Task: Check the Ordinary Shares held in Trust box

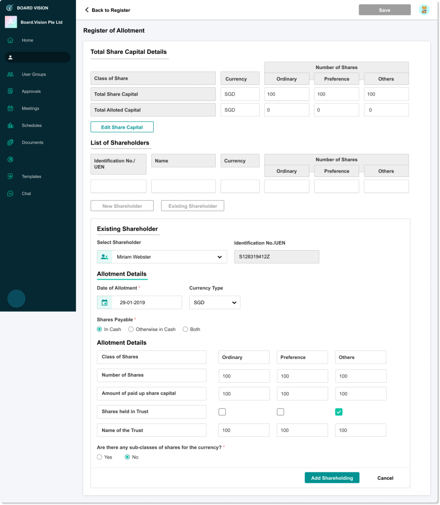Action: 222,412
